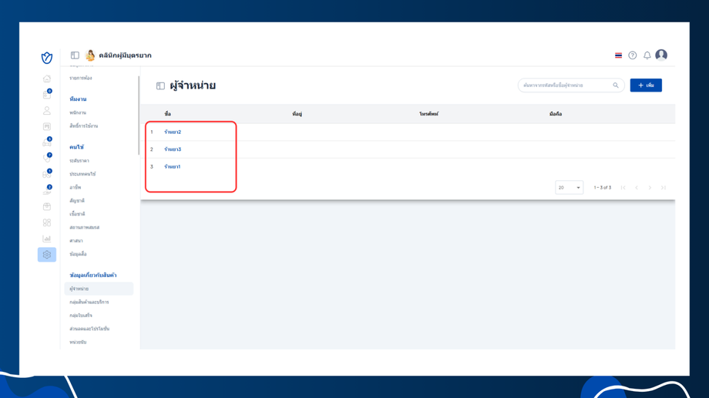Screen dimensions: 709x398
Task: Switch language via the Thai flag icon
Action: point(618,55)
